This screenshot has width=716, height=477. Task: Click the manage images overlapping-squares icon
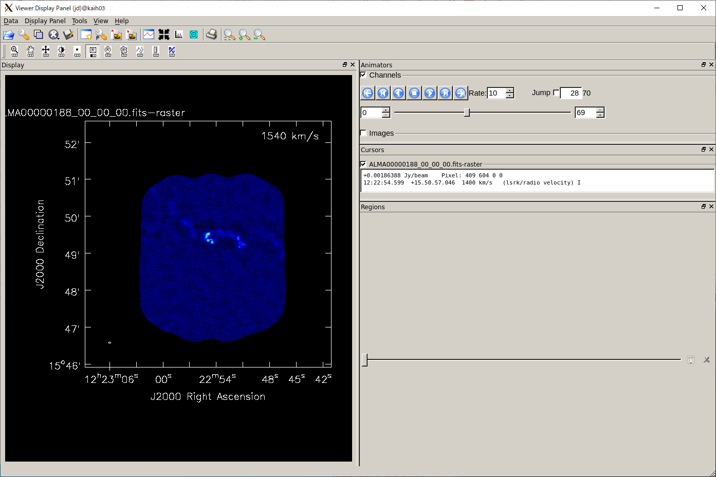[39, 34]
